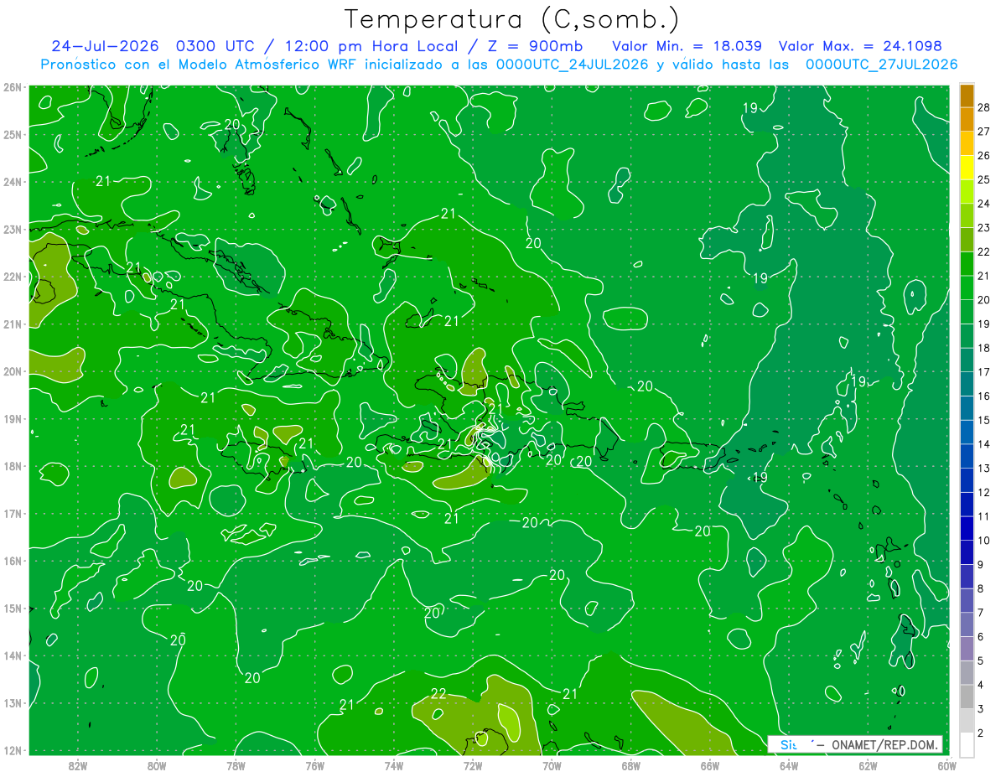Click the gray swatch between 3 and 4
Screen dimensions: 1006x777
[967, 697]
